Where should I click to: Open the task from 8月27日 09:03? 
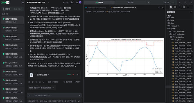click(x=13, y=73)
